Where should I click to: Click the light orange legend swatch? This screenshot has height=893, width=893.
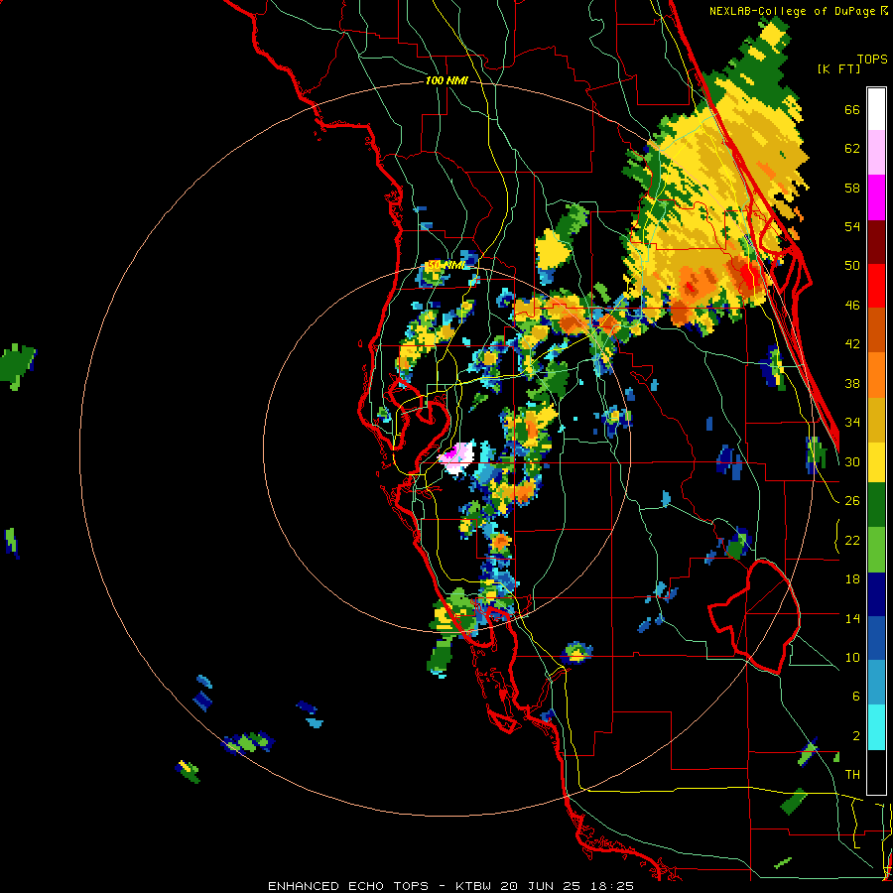(x=876, y=374)
